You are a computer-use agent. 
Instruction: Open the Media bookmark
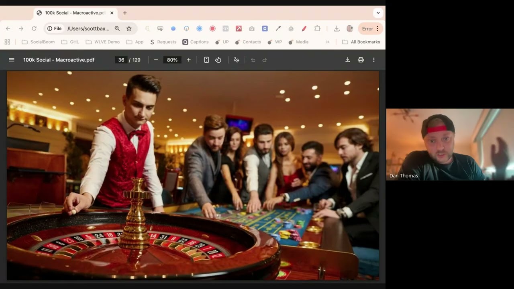point(298,42)
